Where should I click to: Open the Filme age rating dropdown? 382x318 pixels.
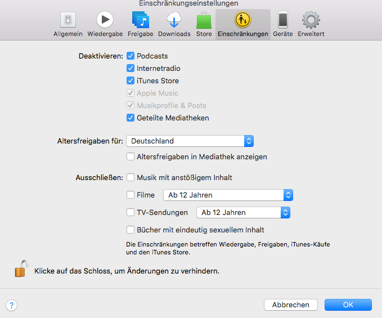(x=228, y=195)
